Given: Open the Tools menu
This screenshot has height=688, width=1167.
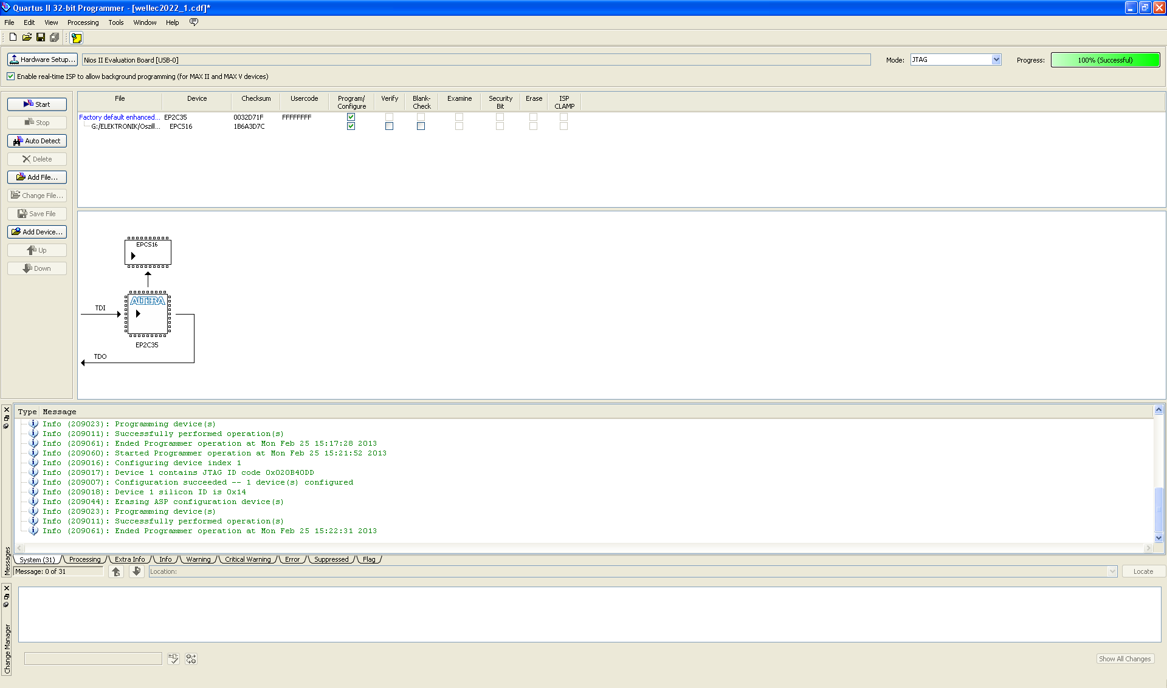Looking at the screenshot, I should tap(115, 22).
